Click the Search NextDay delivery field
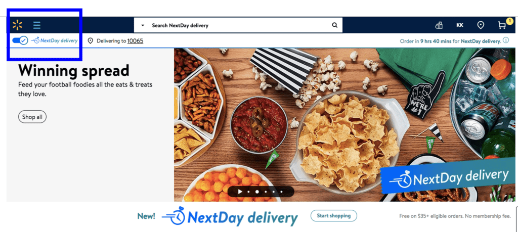Viewport: 518px width, 232px height. coord(238,25)
